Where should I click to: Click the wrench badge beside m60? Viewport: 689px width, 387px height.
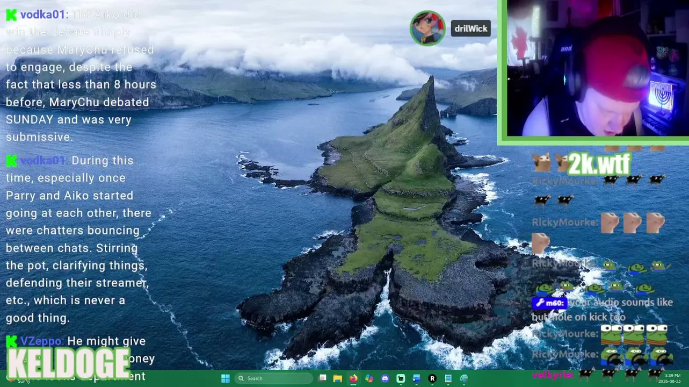(x=539, y=303)
